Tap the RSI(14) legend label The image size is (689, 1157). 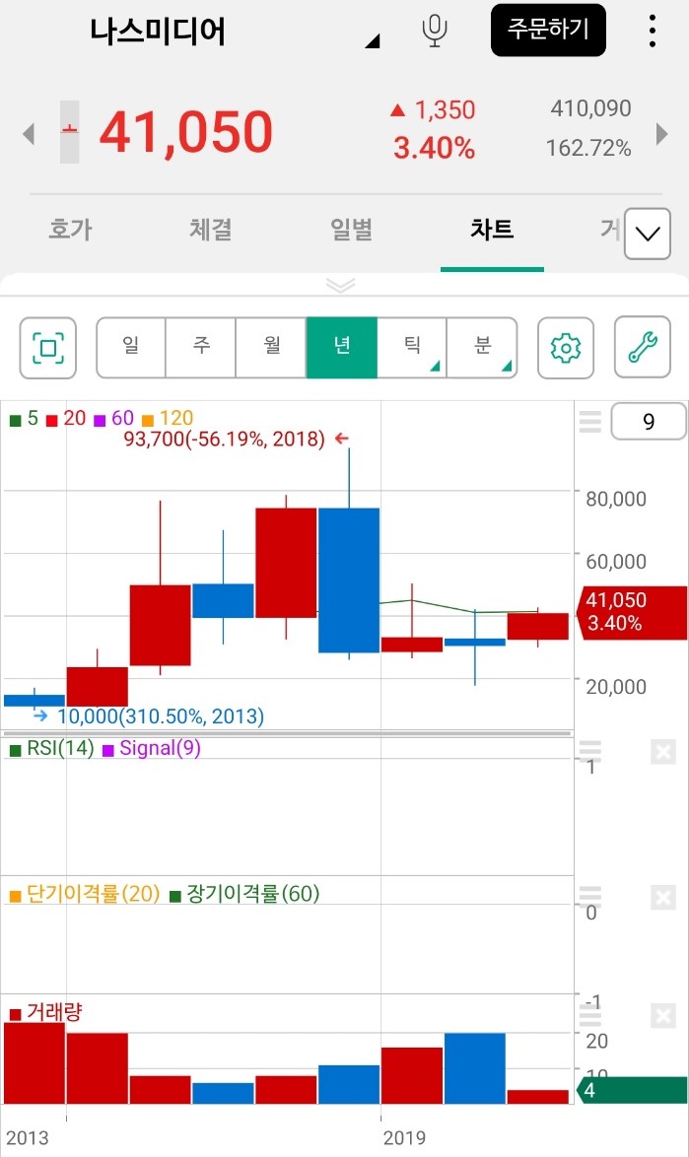point(60,748)
